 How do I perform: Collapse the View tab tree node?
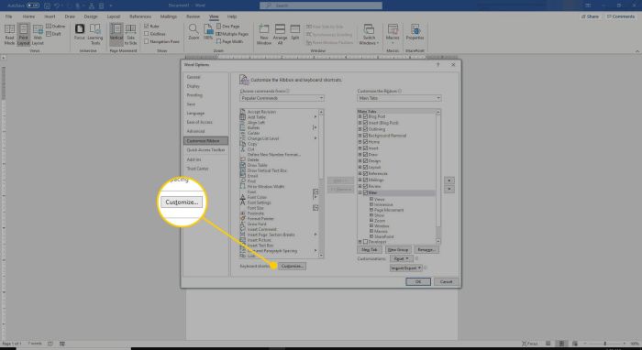[x=360, y=192]
